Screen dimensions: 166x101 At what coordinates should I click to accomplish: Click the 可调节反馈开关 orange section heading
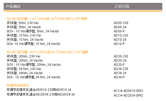click(18, 86)
